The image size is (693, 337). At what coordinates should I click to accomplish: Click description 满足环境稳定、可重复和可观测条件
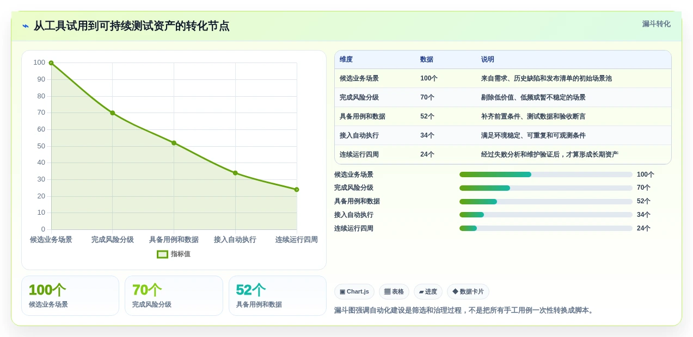tap(533, 135)
